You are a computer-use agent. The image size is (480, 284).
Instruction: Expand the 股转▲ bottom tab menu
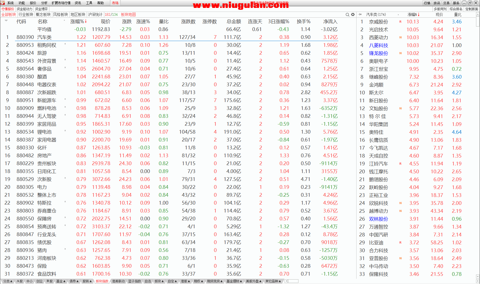87,281
